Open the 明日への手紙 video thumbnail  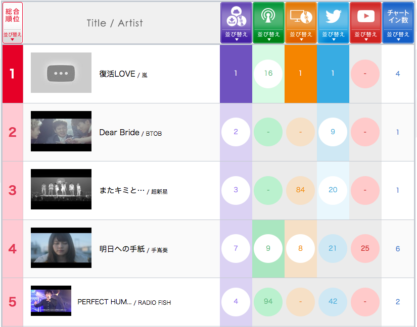[61, 248]
